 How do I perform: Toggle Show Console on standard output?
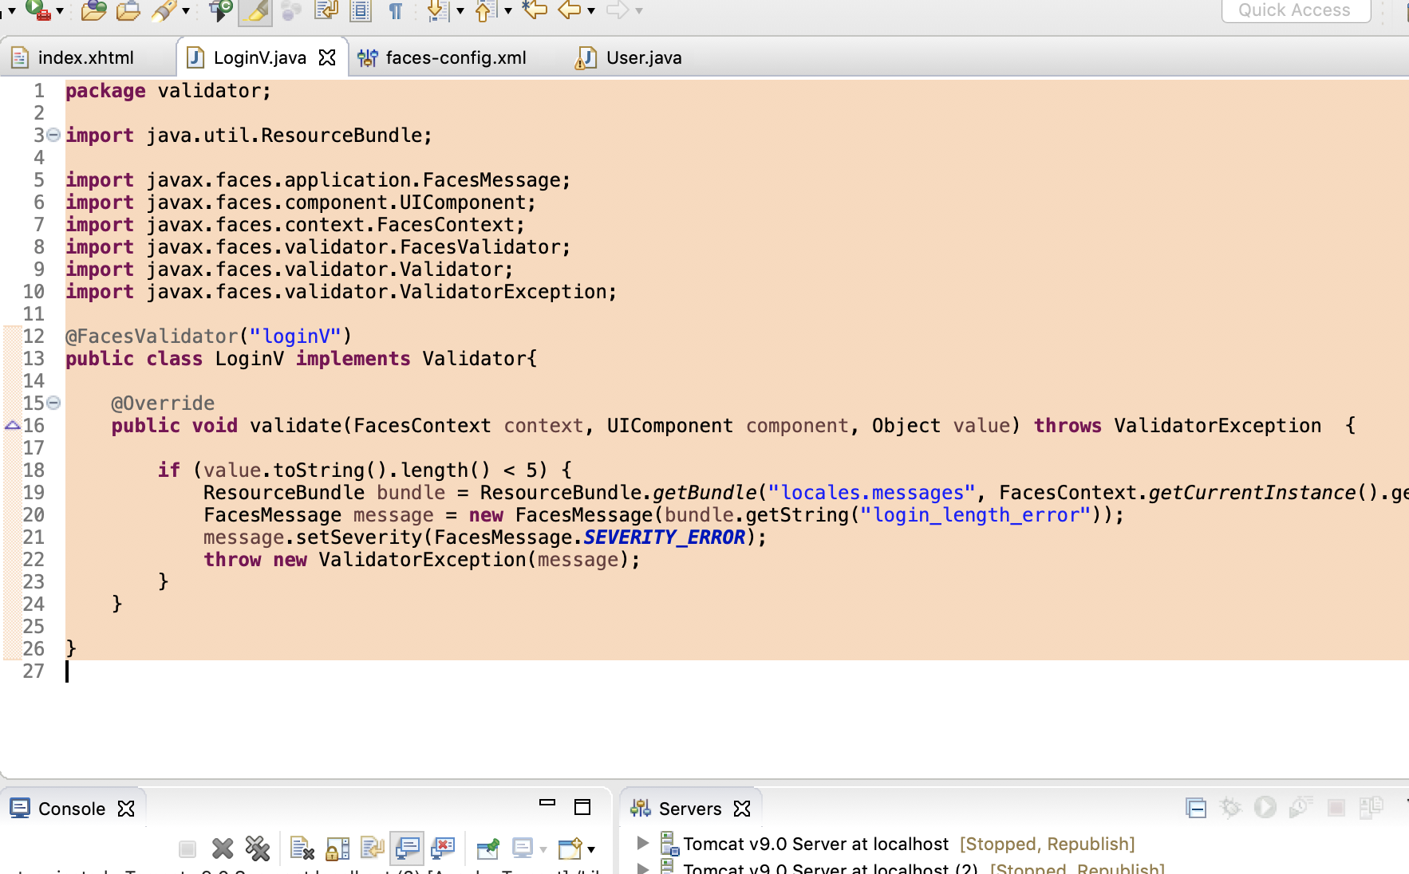click(408, 848)
